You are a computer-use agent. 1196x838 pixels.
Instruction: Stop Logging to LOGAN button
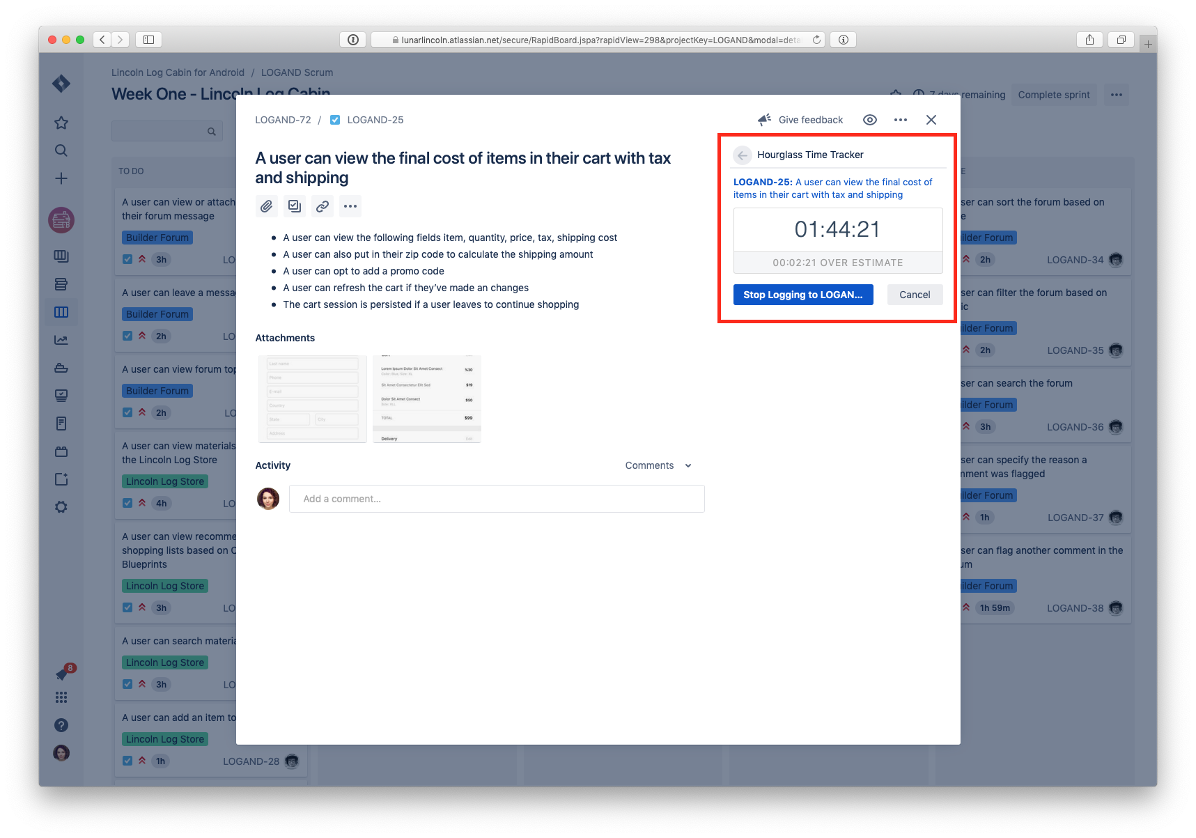(803, 295)
